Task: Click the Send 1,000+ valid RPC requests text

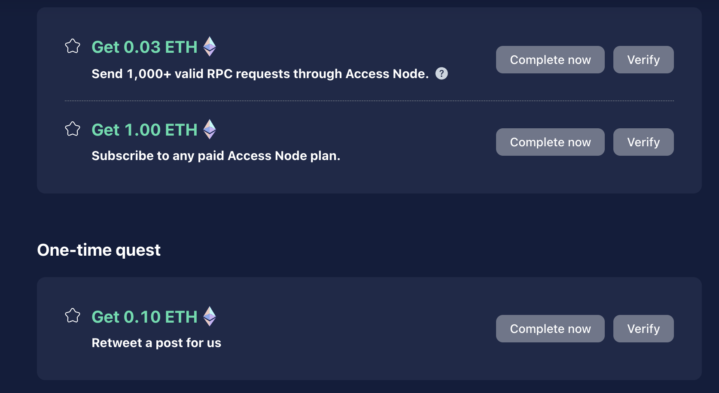Action: (260, 74)
